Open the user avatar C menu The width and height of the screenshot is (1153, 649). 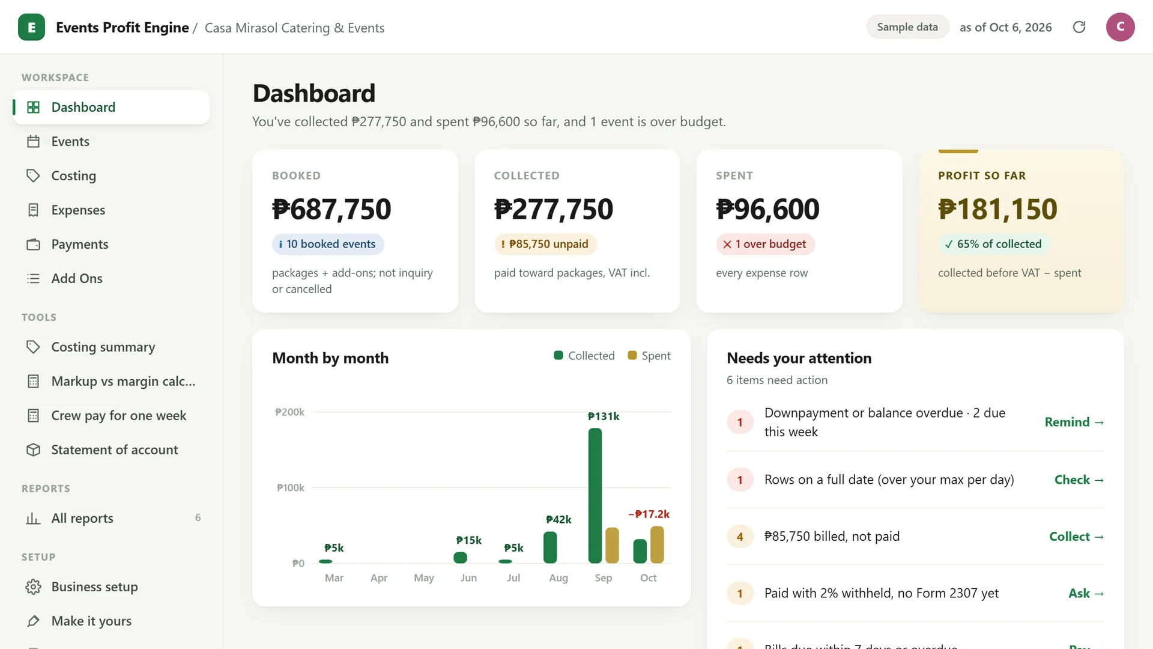(1120, 27)
